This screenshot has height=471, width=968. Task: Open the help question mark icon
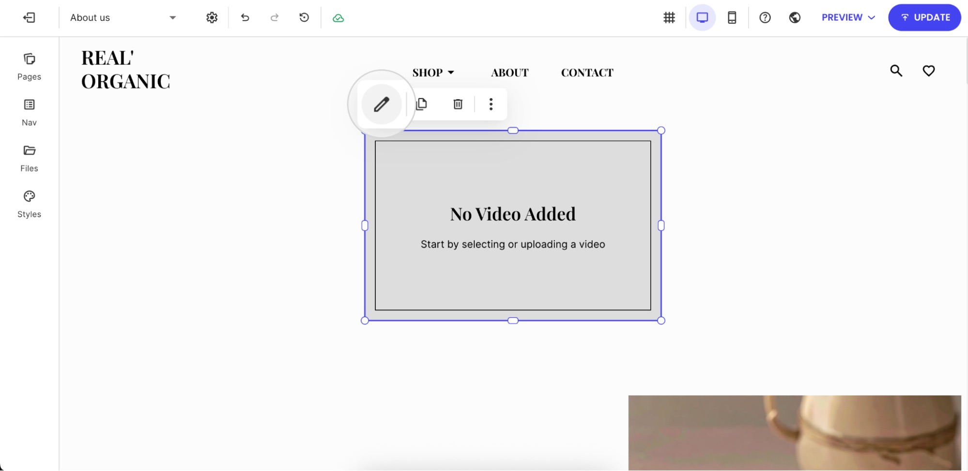[x=765, y=18]
